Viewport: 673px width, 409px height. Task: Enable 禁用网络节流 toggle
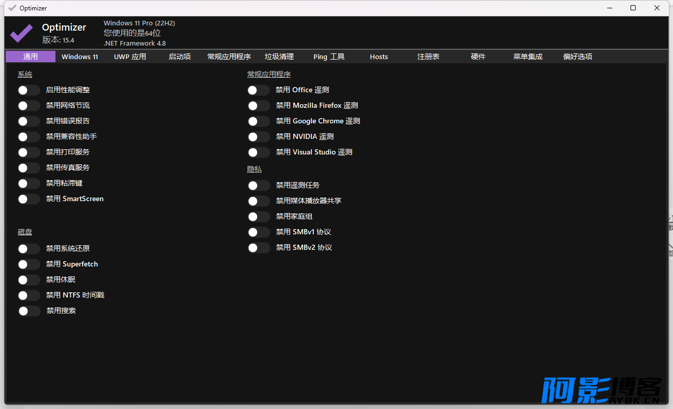click(x=28, y=106)
